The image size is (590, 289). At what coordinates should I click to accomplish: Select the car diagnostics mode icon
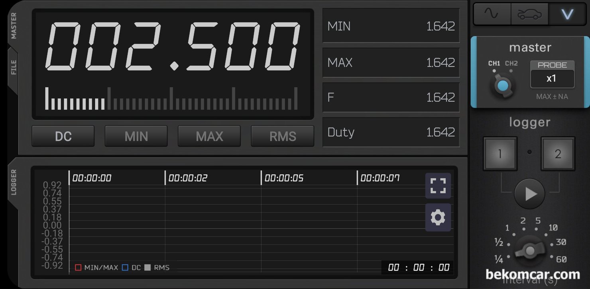(x=529, y=14)
